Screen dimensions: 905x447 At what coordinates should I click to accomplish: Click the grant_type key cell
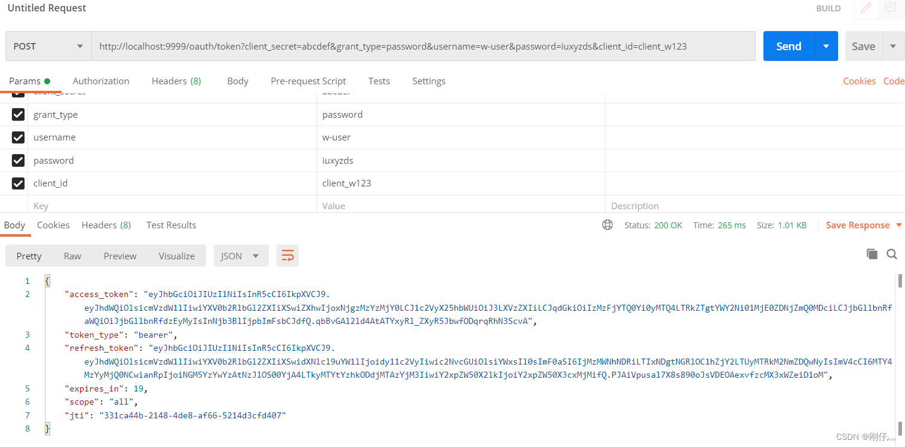pos(172,114)
